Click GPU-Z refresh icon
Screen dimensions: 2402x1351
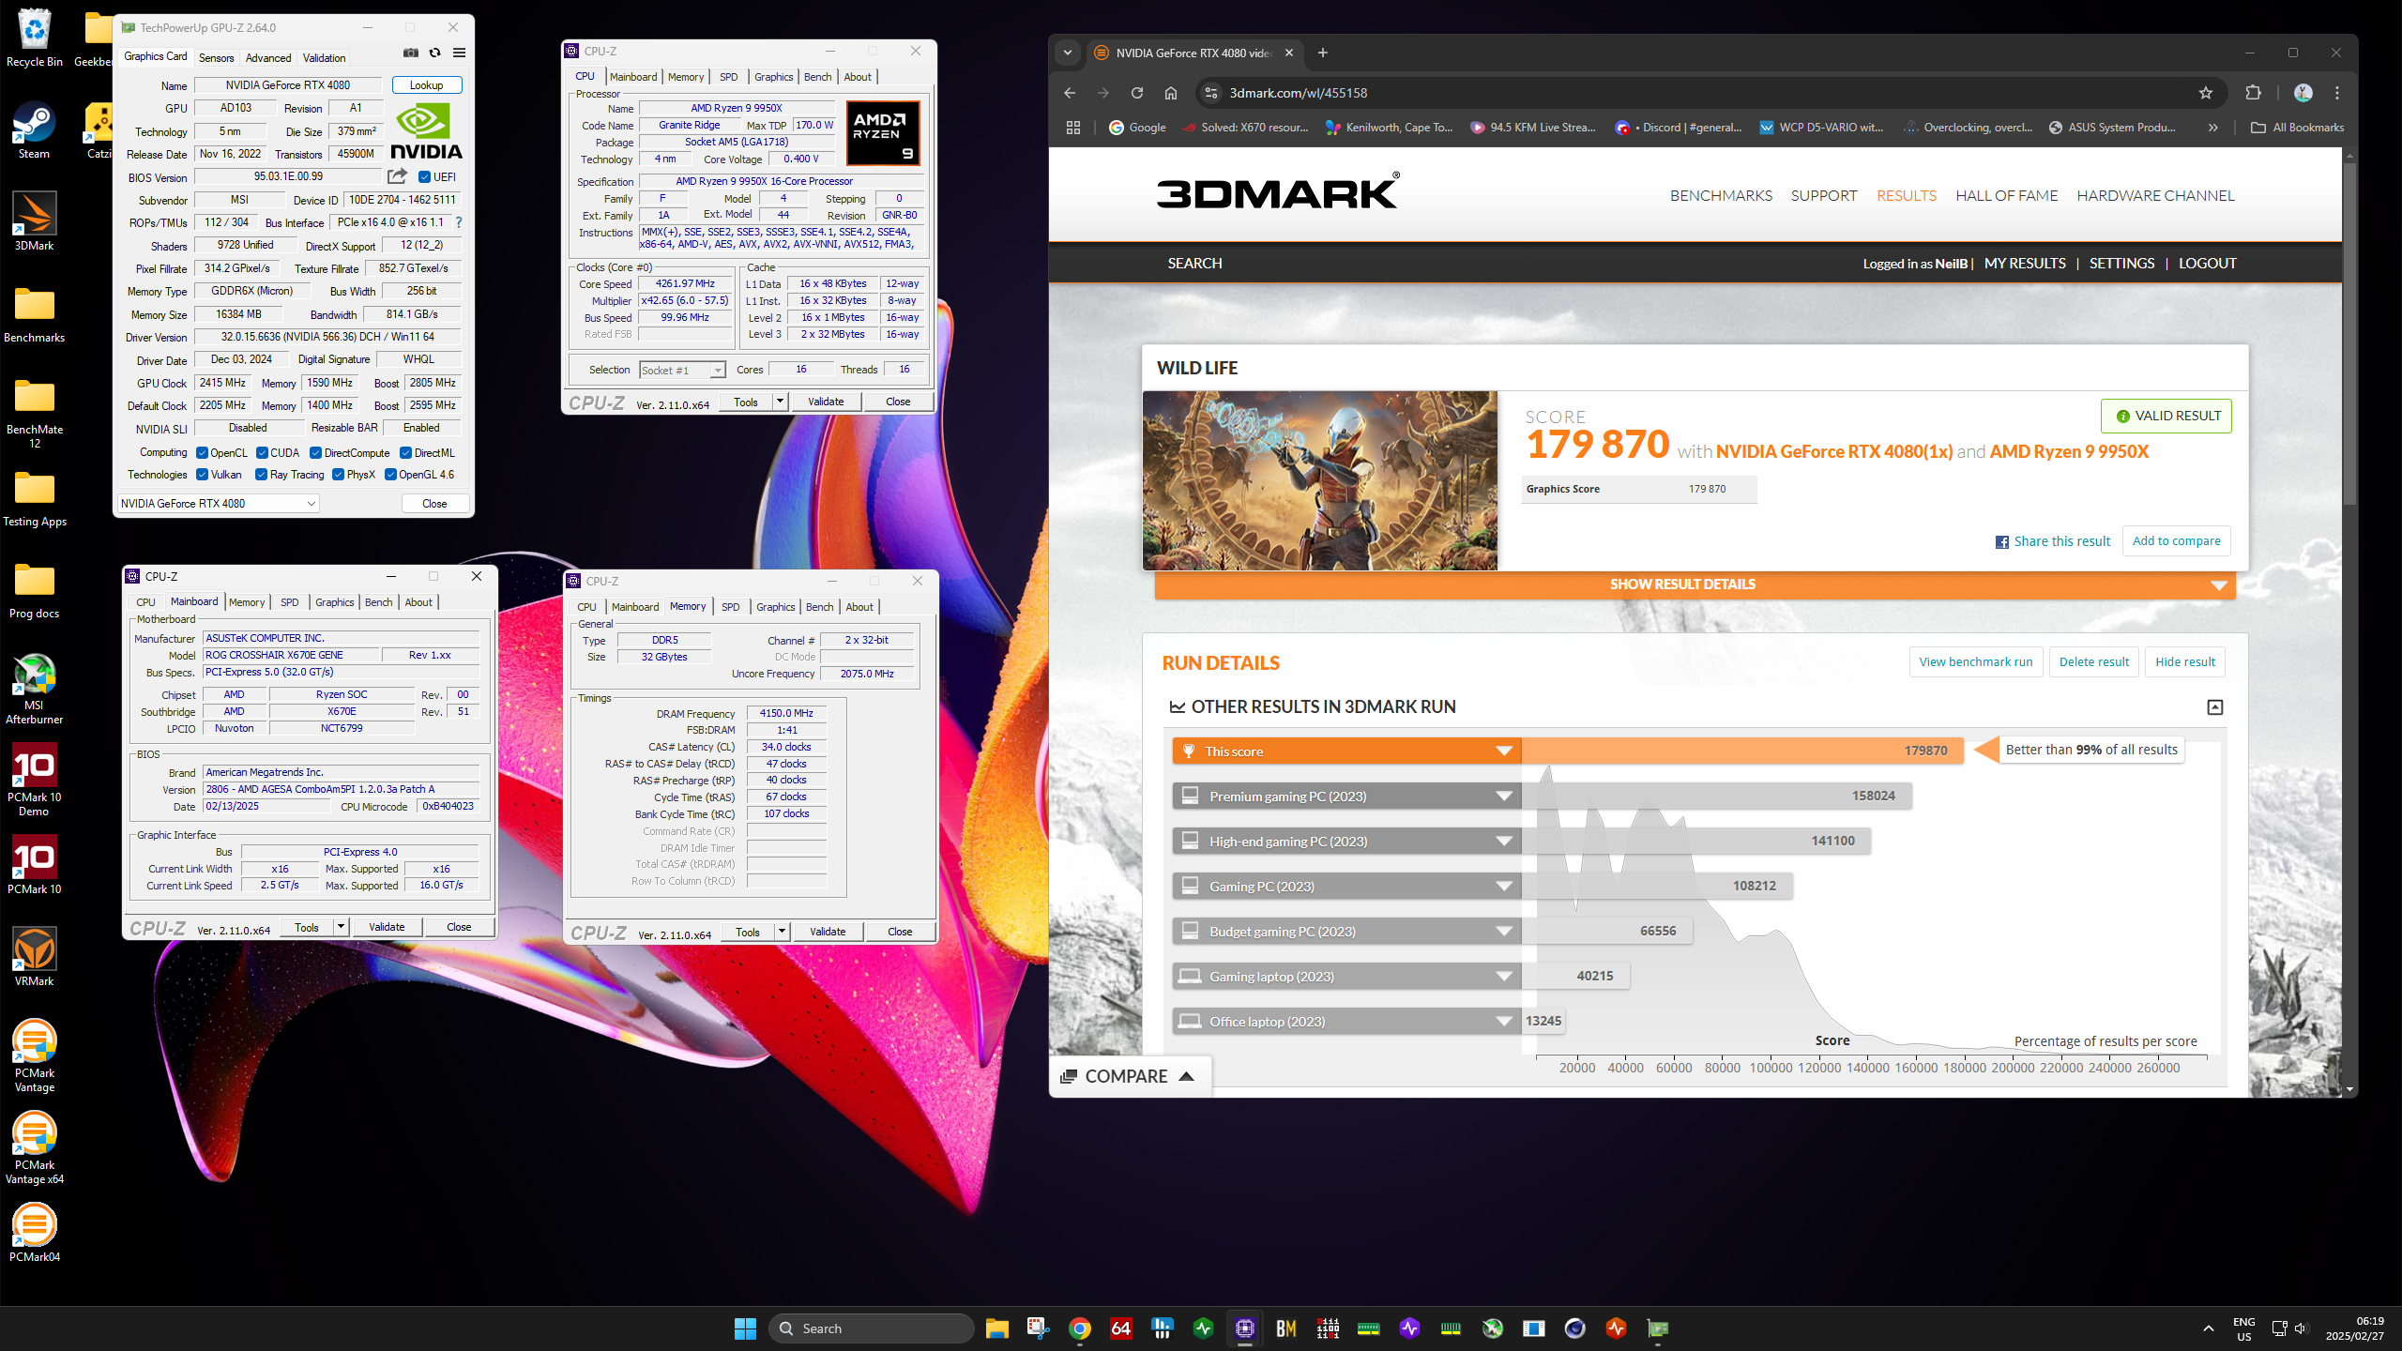(x=434, y=53)
